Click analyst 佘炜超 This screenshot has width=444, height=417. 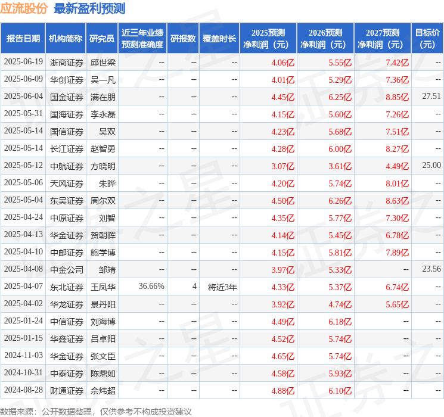coord(103,391)
